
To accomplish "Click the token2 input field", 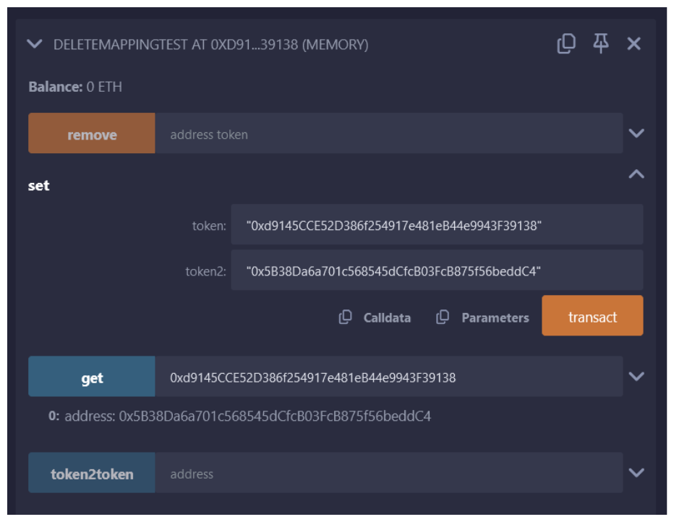I will [436, 270].
